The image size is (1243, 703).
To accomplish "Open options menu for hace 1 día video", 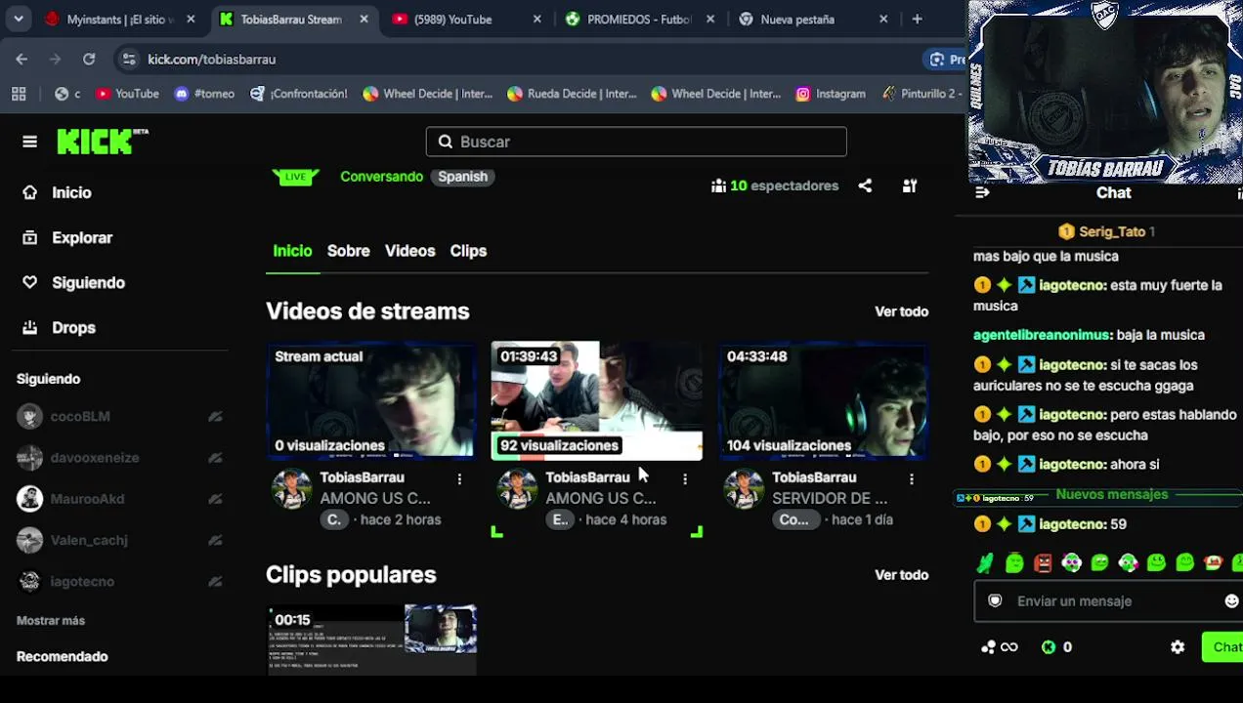I will (912, 478).
